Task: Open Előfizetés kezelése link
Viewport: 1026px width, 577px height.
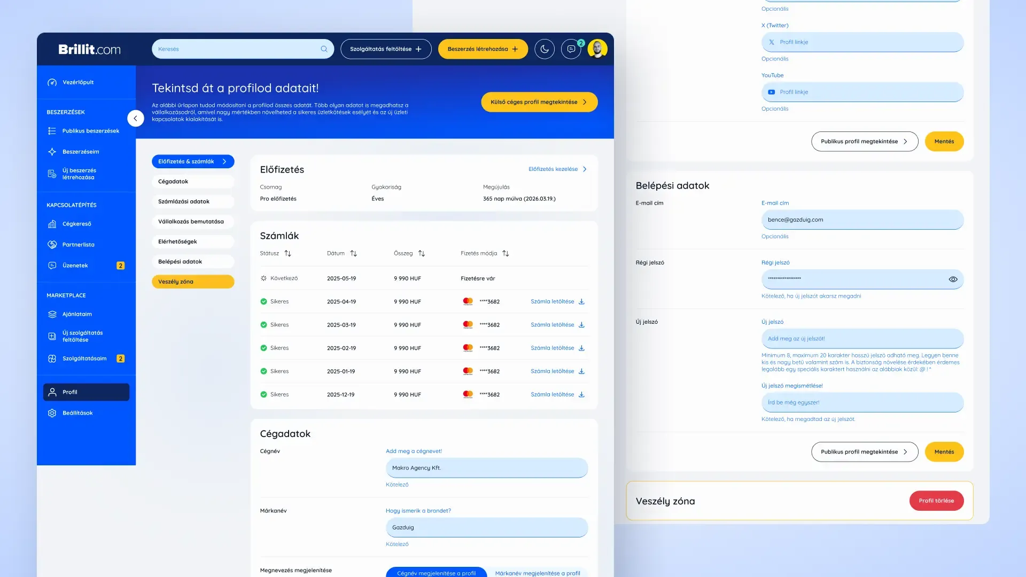Action: (557, 169)
